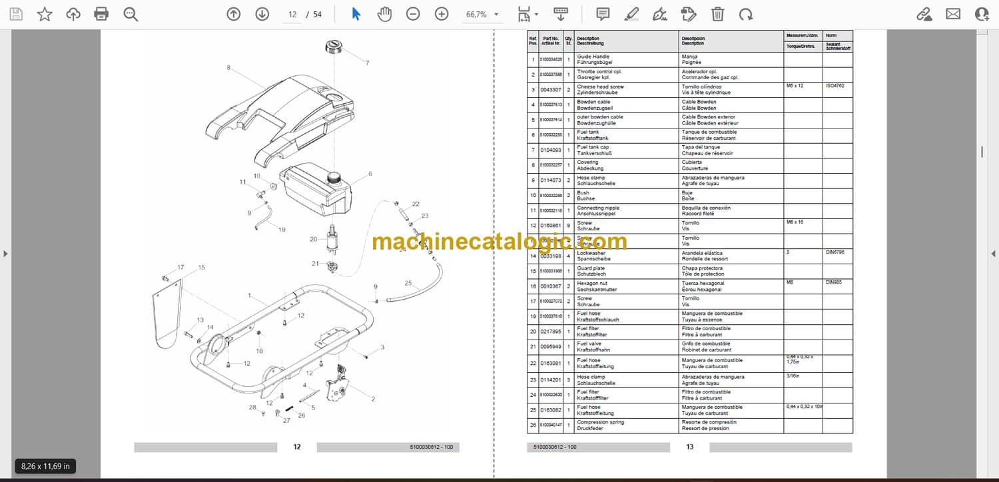
Task: Go to the previous page
Action: pos(233,14)
